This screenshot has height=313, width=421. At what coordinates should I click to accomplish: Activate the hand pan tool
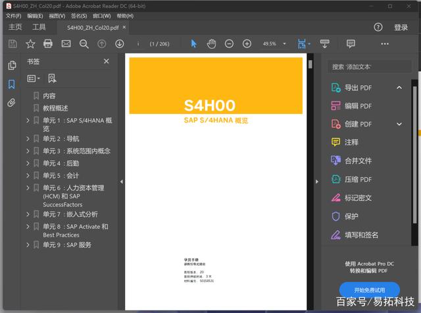(212, 43)
